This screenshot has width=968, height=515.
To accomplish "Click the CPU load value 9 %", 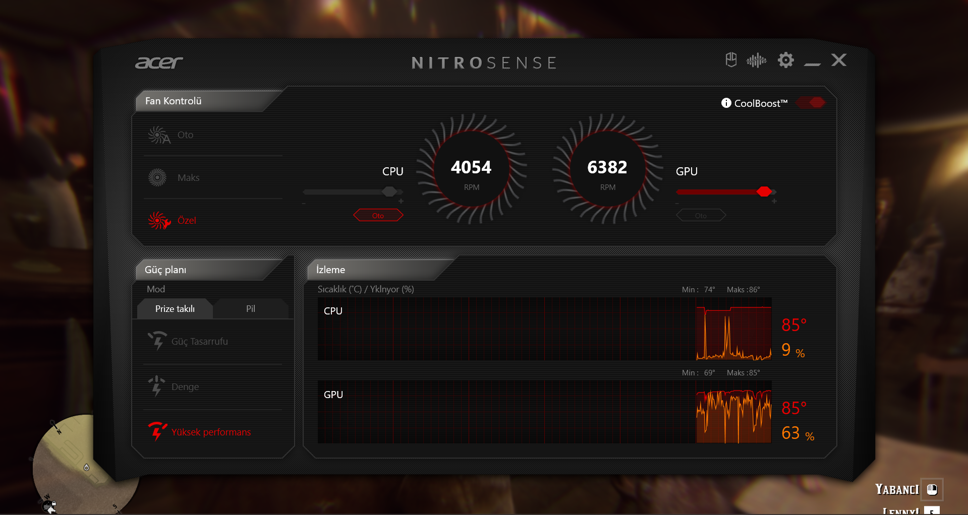I will click(x=793, y=350).
